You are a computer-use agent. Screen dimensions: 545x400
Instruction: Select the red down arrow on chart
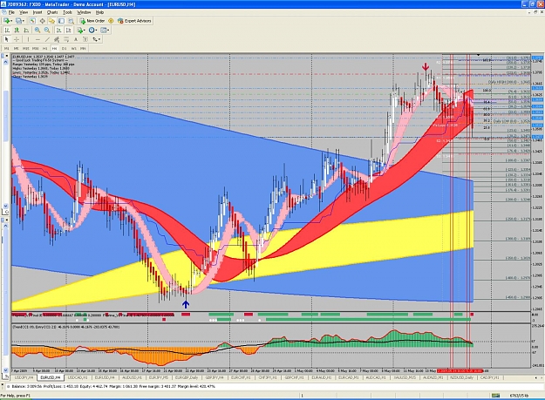(x=426, y=66)
